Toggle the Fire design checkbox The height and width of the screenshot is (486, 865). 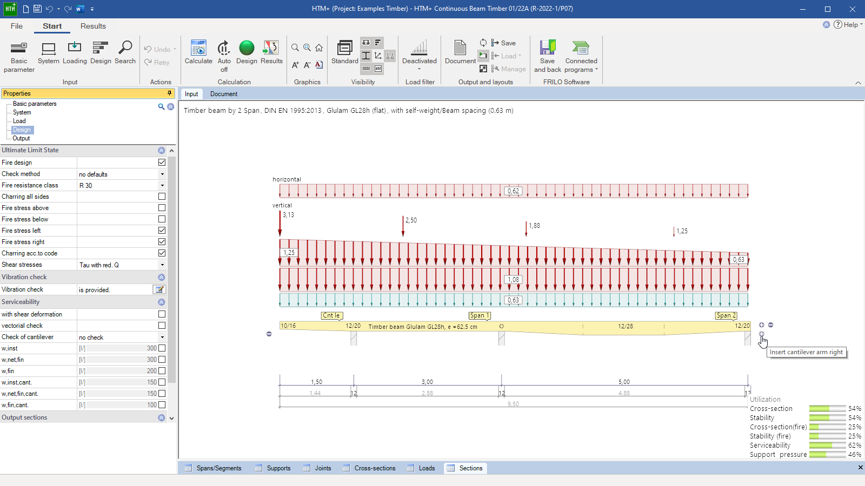pyautogui.click(x=162, y=162)
